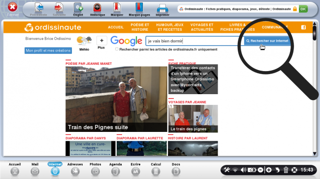Click VOYAGES PAR JEANNE heading

[x=187, y=102]
